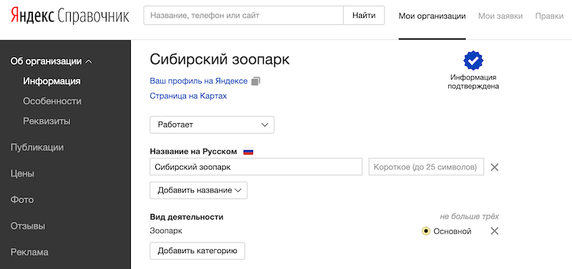Open the Работает status dropdown
This screenshot has width=572, height=269.
click(212, 124)
